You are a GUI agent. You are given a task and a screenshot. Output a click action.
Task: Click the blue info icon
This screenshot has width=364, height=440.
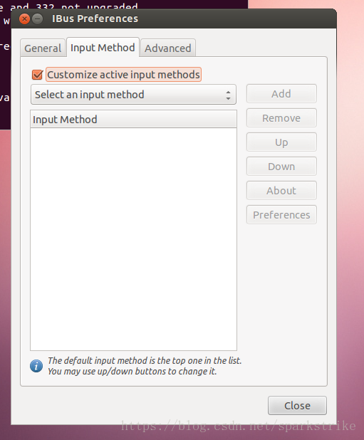click(36, 366)
